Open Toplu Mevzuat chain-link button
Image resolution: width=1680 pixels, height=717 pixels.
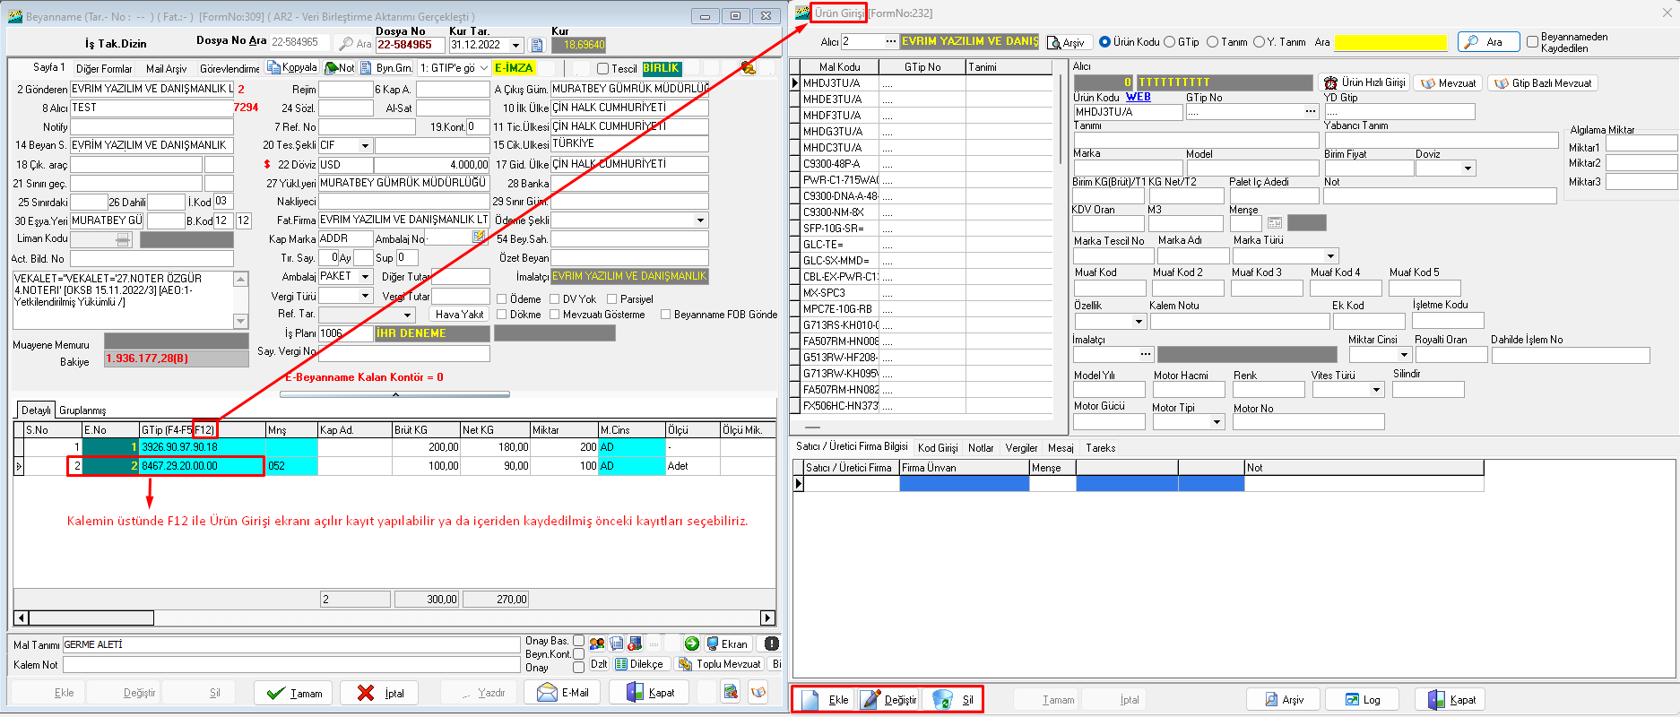720,664
